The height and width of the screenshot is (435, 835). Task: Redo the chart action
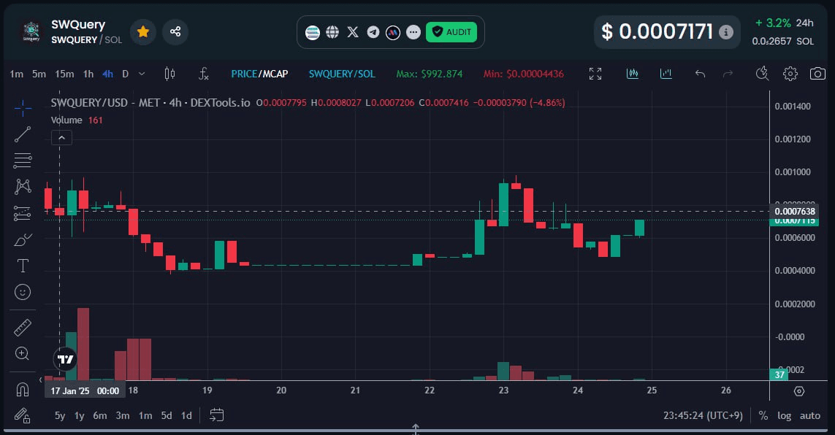pos(728,74)
